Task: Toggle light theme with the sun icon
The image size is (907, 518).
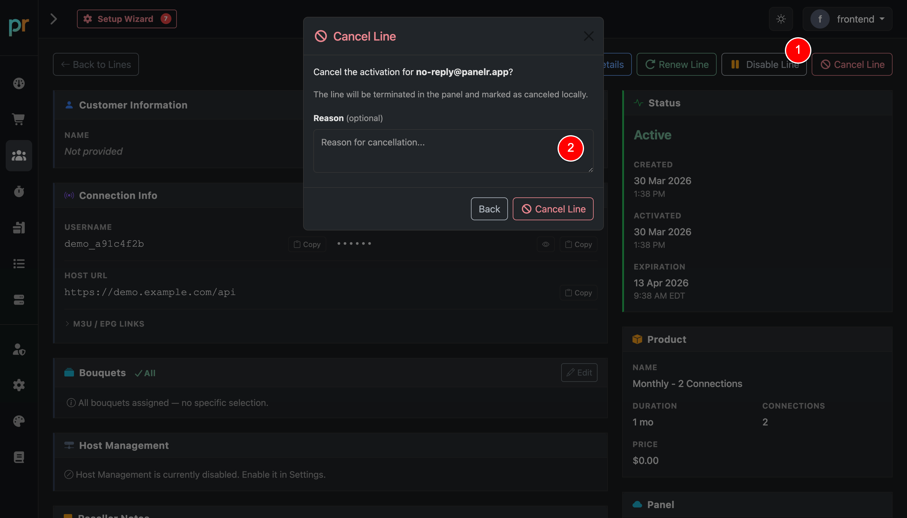Action: [781, 19]
